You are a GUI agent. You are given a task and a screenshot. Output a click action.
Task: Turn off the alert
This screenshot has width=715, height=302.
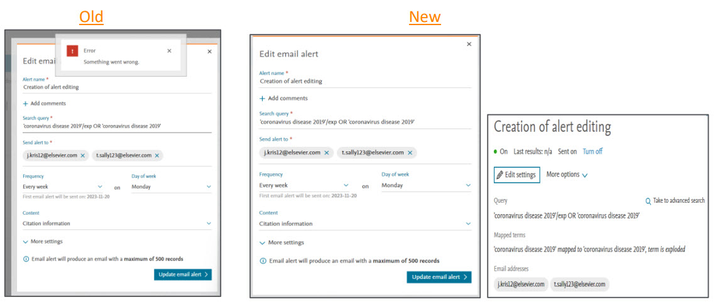(592, 151)
